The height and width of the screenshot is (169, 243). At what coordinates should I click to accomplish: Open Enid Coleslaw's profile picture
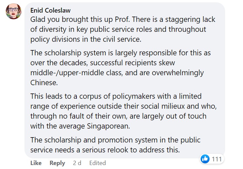click(14, 11)
